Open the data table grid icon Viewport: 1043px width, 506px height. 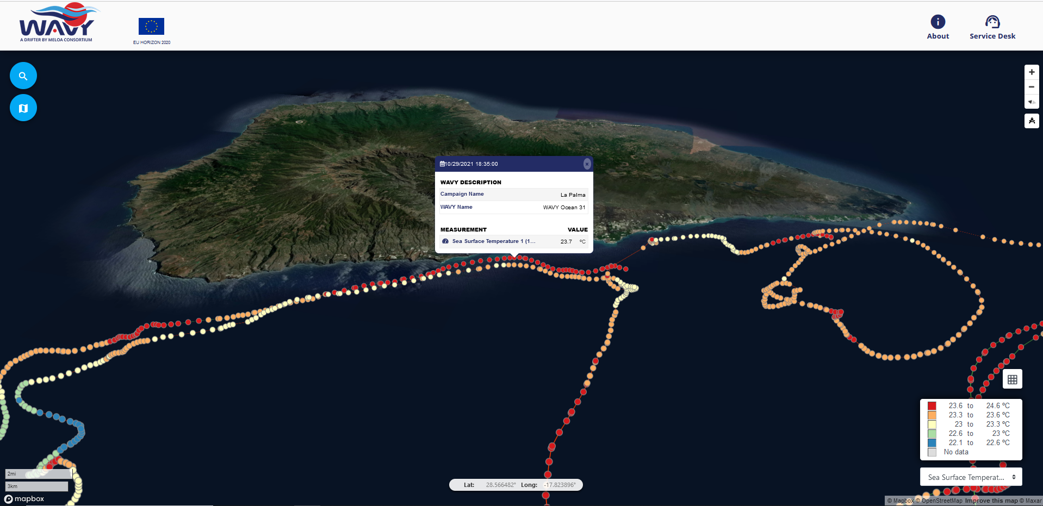click(1012, 379)
